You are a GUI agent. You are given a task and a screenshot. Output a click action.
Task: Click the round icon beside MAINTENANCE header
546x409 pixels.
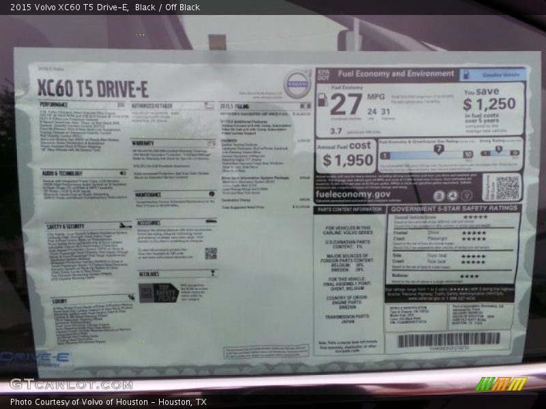pyautogui.click(x=212, y=194)
